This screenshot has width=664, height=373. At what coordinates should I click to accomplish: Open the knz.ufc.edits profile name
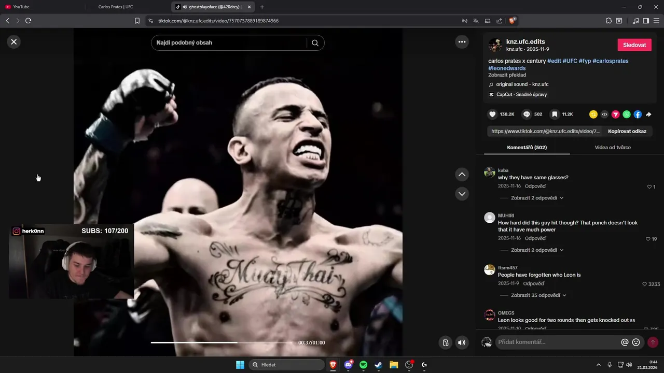[x=525, y=41]
